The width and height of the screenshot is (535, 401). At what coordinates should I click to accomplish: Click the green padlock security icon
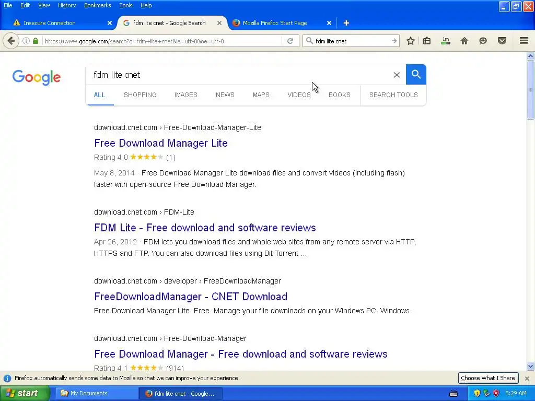coord(36,41)
